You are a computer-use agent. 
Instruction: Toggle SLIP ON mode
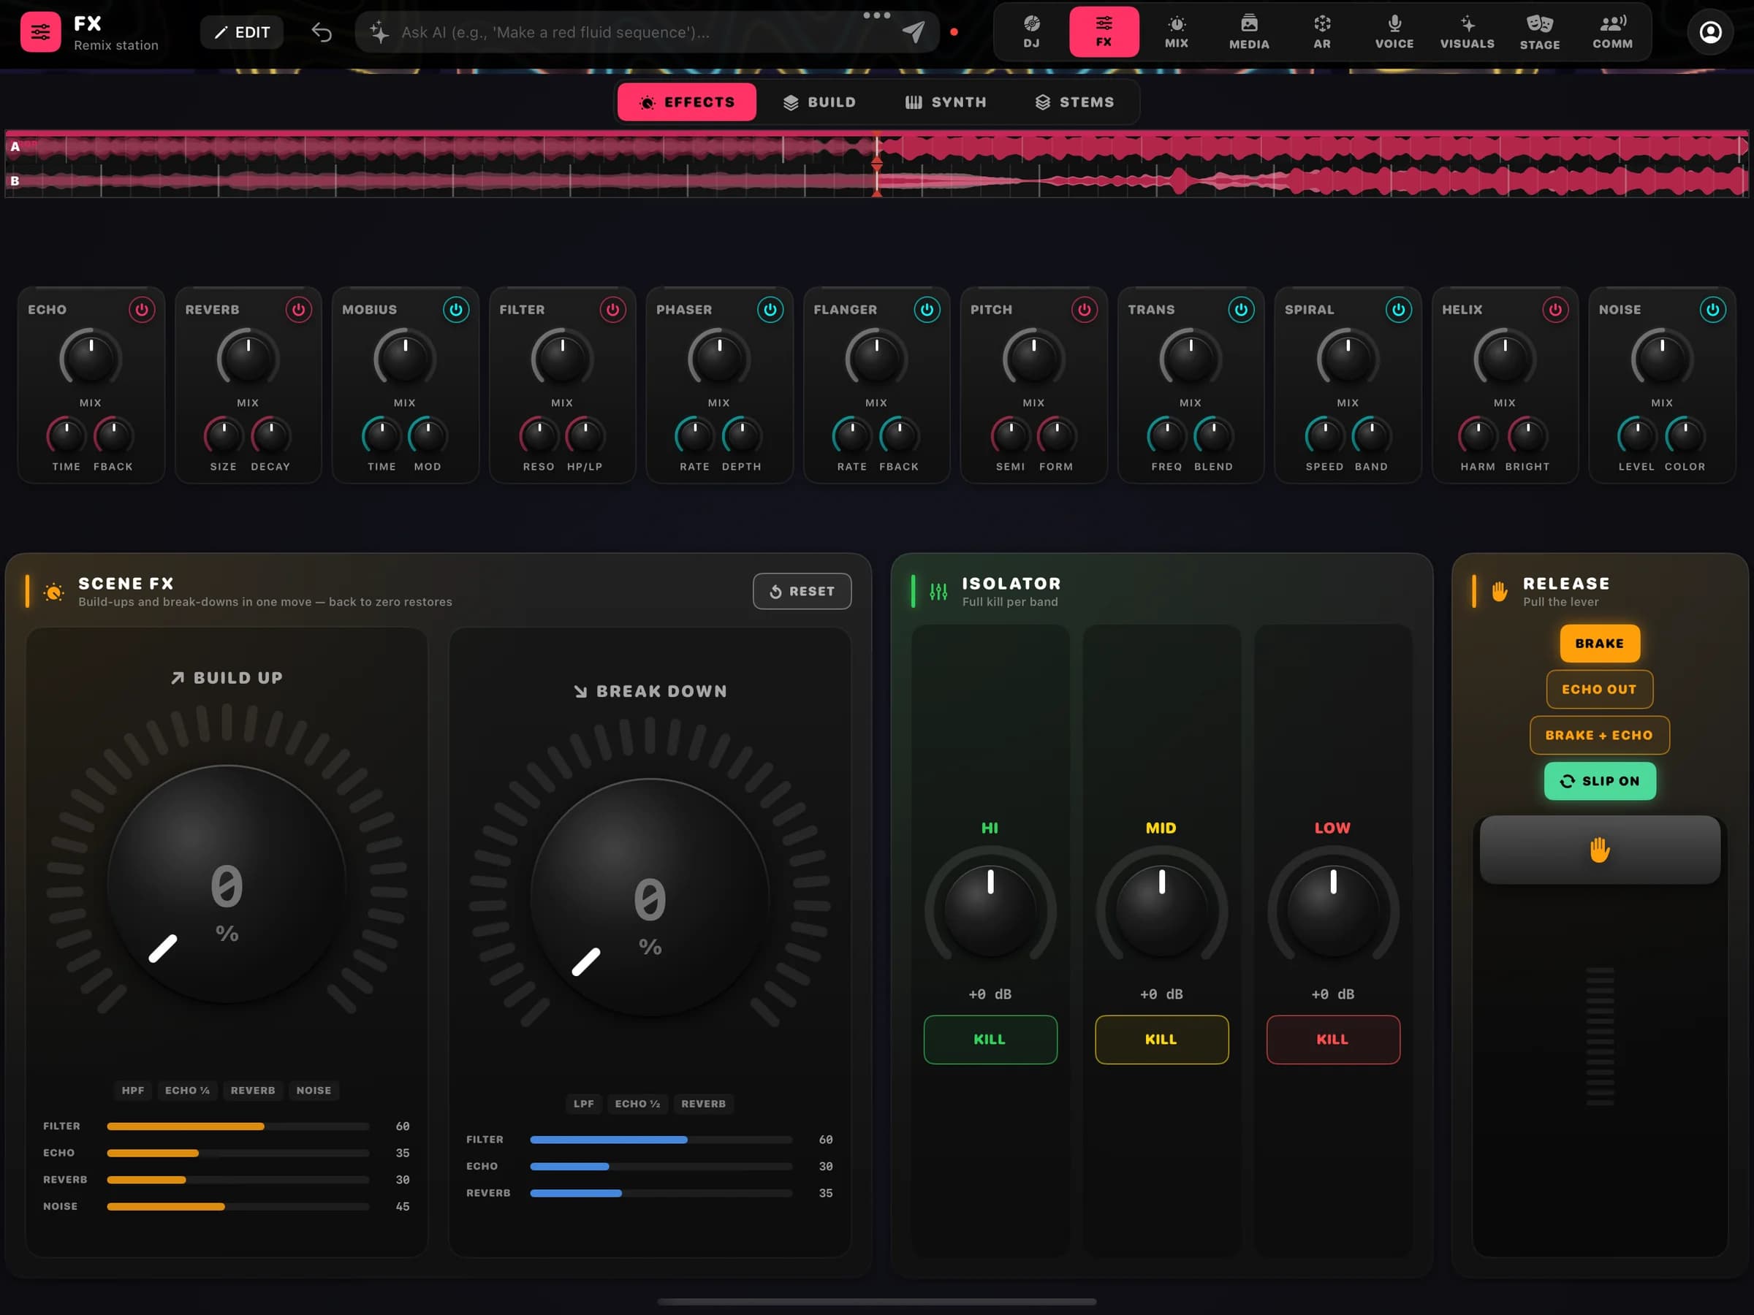pyautogui.click(x=1599, y=781)
